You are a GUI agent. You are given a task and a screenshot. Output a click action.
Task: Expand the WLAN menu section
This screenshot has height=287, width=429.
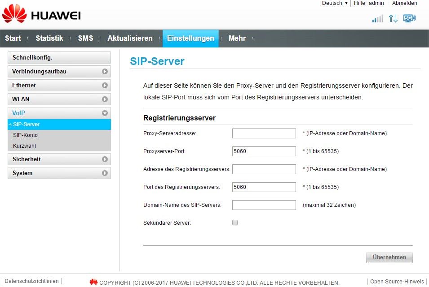tap(59, 99)
